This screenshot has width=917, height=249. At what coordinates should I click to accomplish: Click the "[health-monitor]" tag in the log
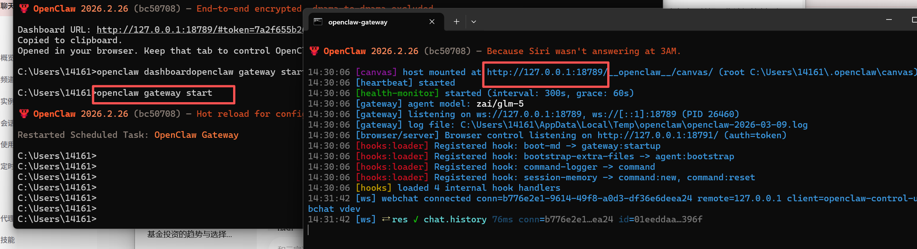397,93
